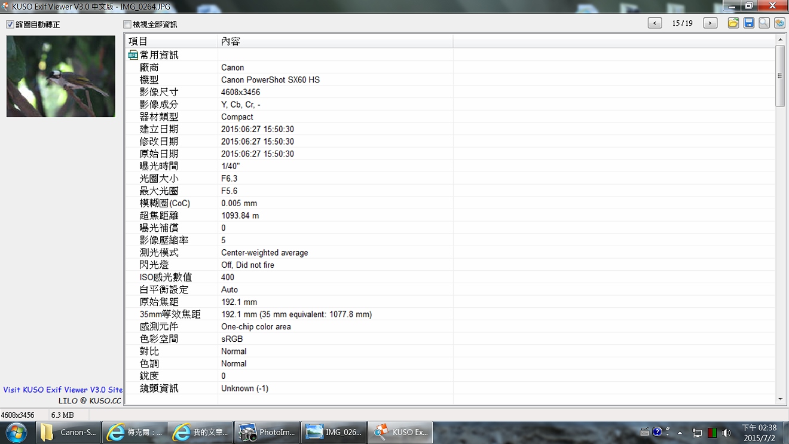789x444 pixels.
Task: Go to previous image with < button
Action: tap(655, 23)
